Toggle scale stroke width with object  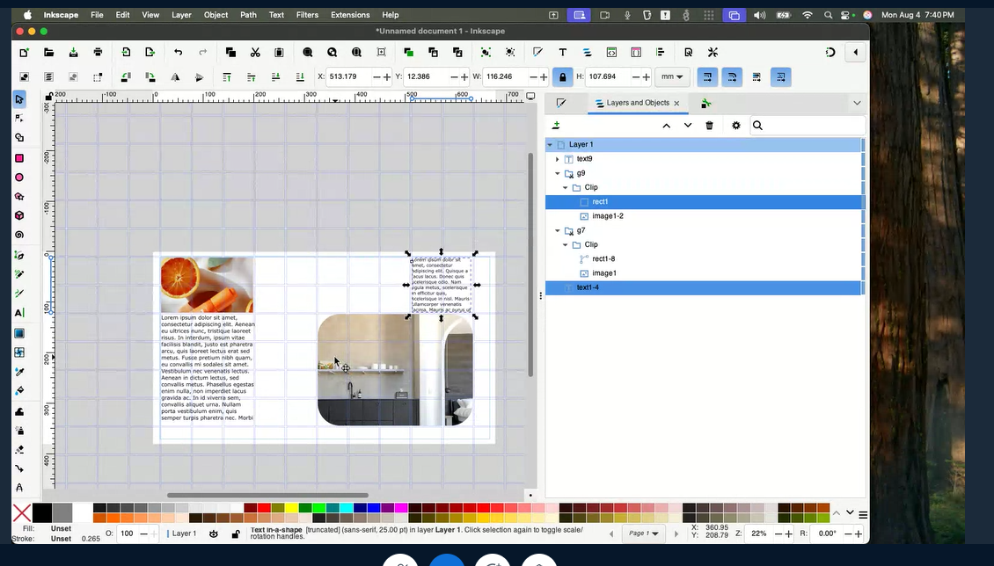707,77
